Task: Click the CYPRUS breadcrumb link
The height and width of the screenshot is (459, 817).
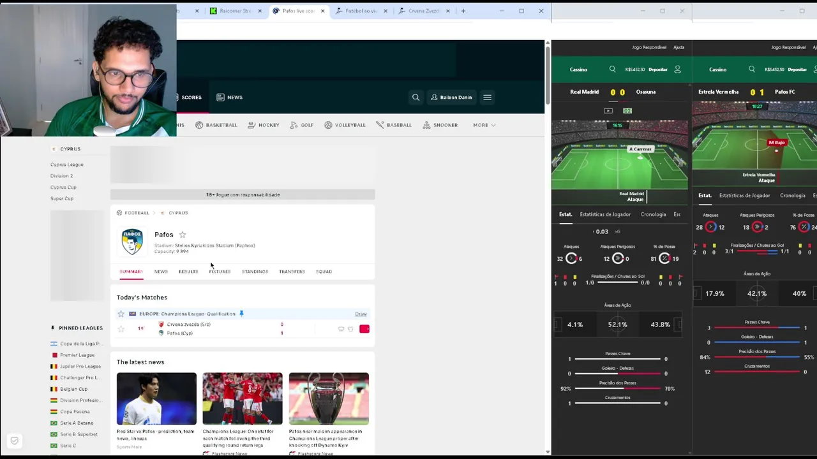Action: (178, 213)
